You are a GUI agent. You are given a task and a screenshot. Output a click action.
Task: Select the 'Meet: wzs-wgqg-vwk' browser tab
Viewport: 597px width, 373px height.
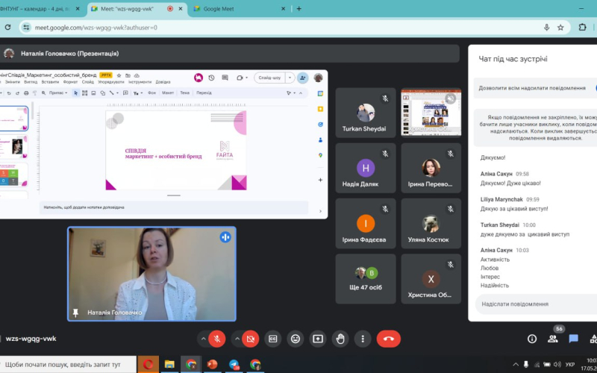137,9
